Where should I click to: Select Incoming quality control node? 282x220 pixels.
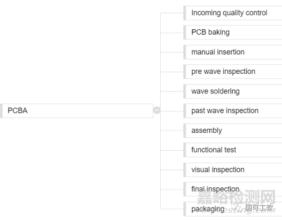(x=233, y=13)
